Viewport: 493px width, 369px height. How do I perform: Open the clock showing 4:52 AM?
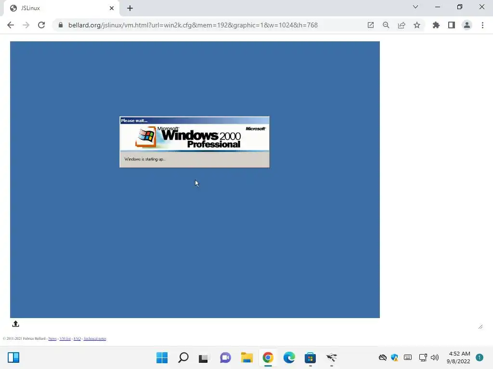coord(458,357)
